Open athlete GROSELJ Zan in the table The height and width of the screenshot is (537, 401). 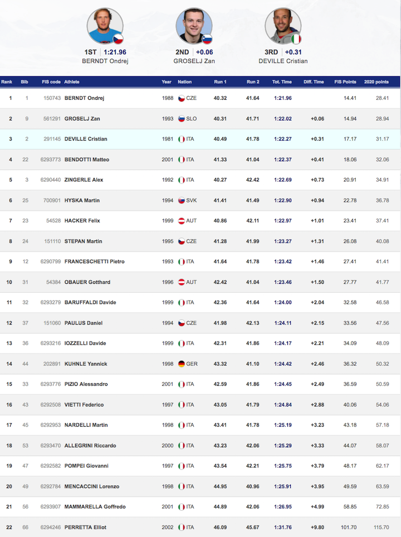click(x=82, y=119)
